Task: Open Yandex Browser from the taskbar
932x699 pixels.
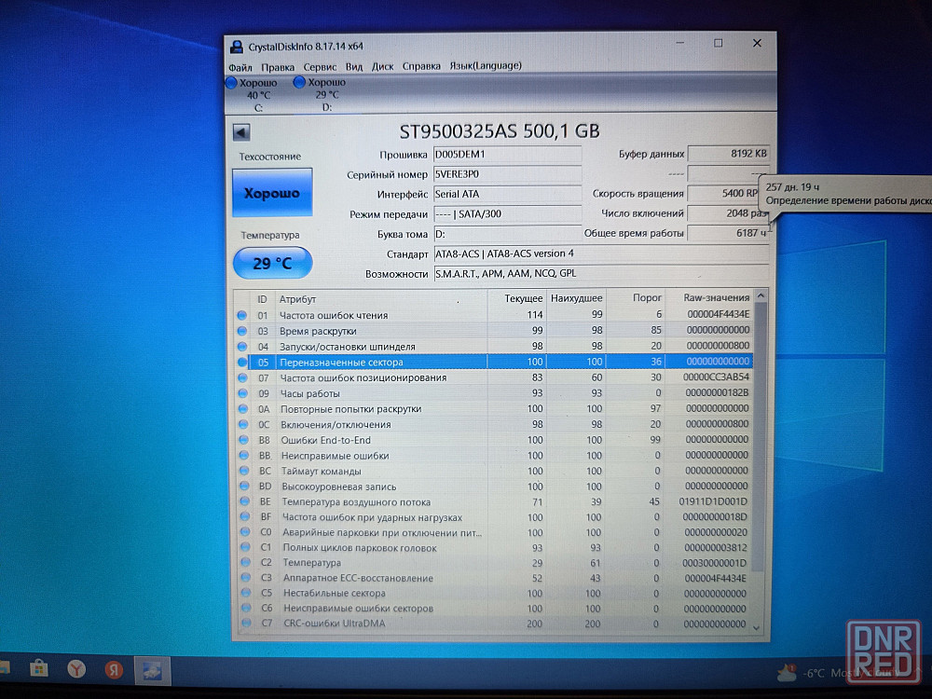Action: pos(76,670)
